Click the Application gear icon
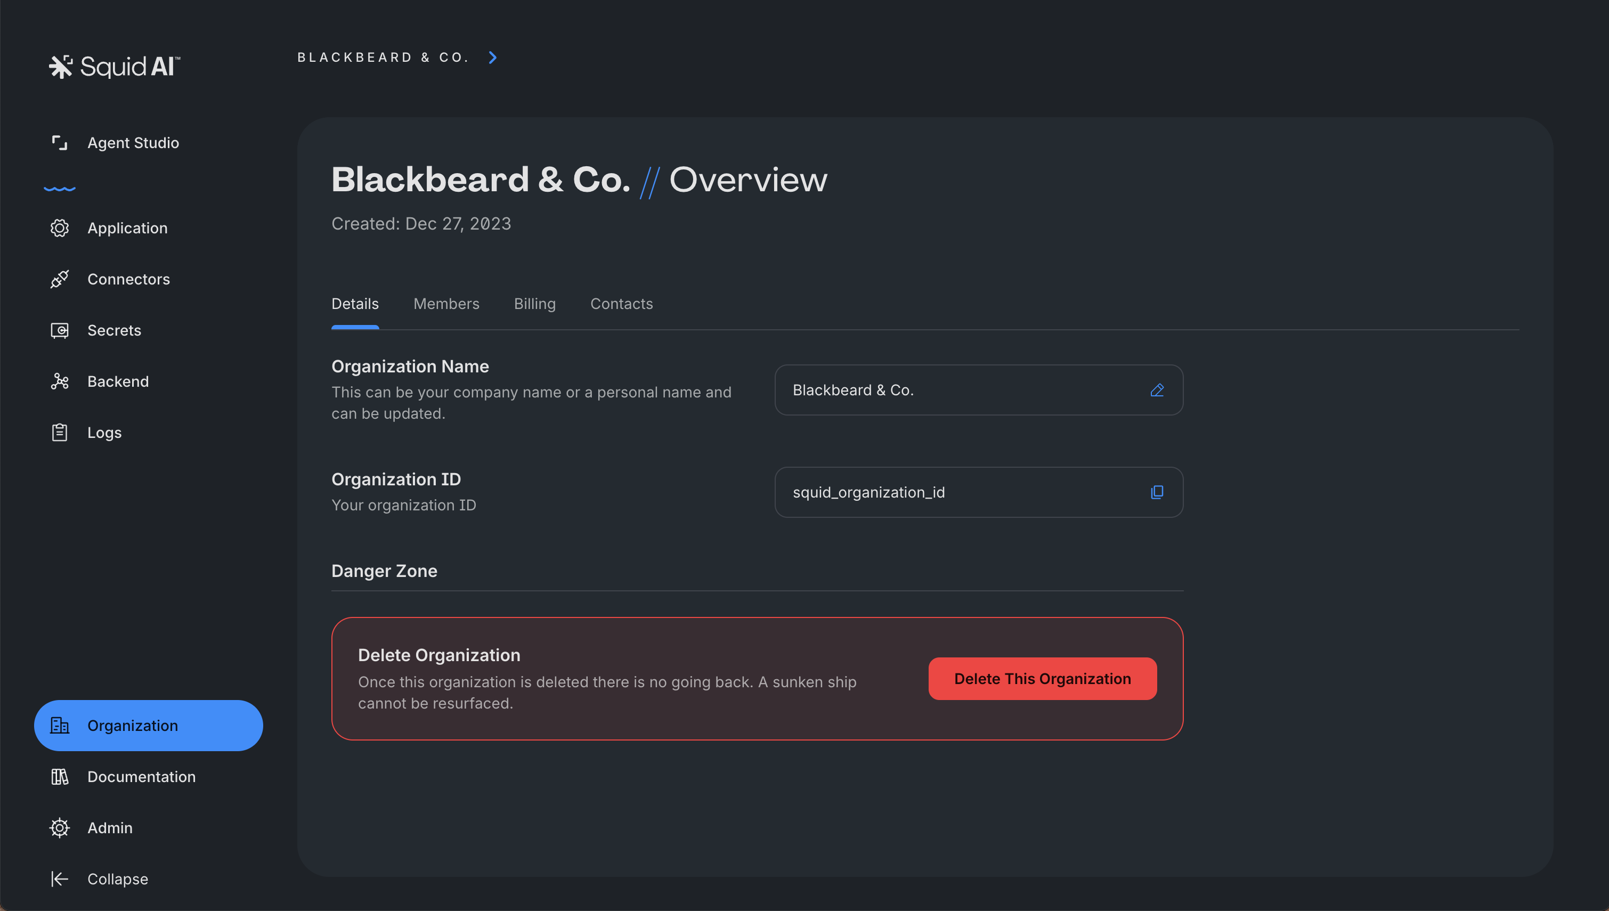The height and width of the screenshot is (911, 1609). (x=60, y=228)
